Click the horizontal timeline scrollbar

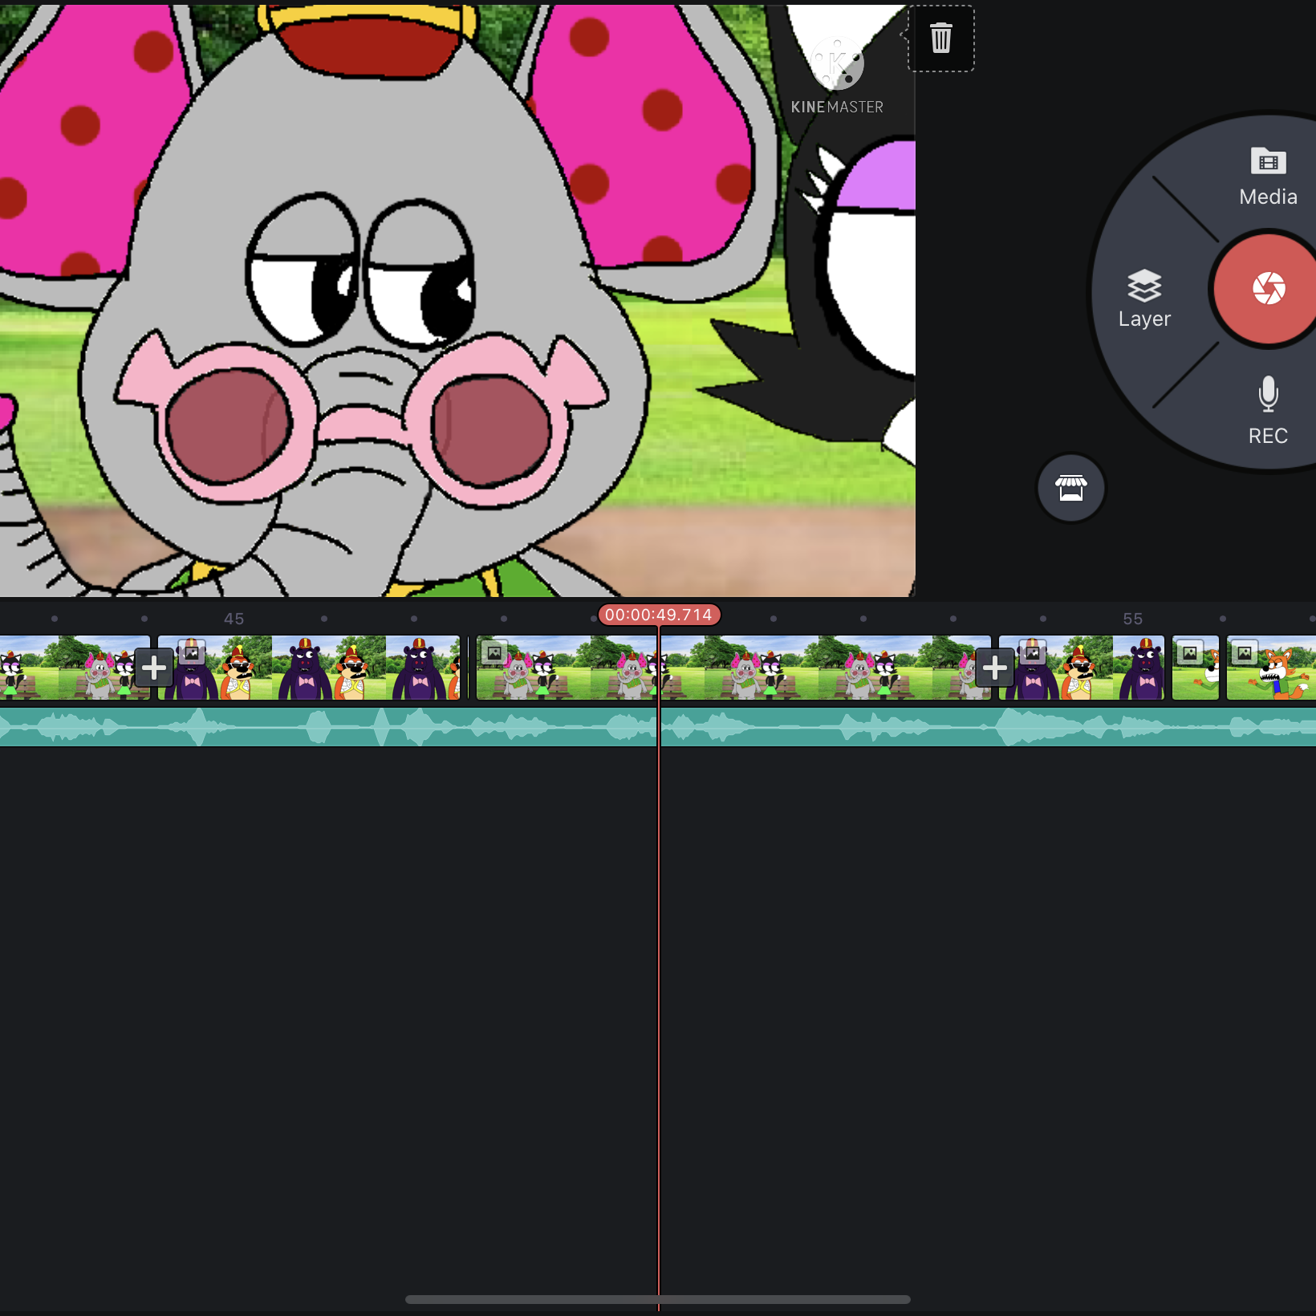coord(657,1299)
